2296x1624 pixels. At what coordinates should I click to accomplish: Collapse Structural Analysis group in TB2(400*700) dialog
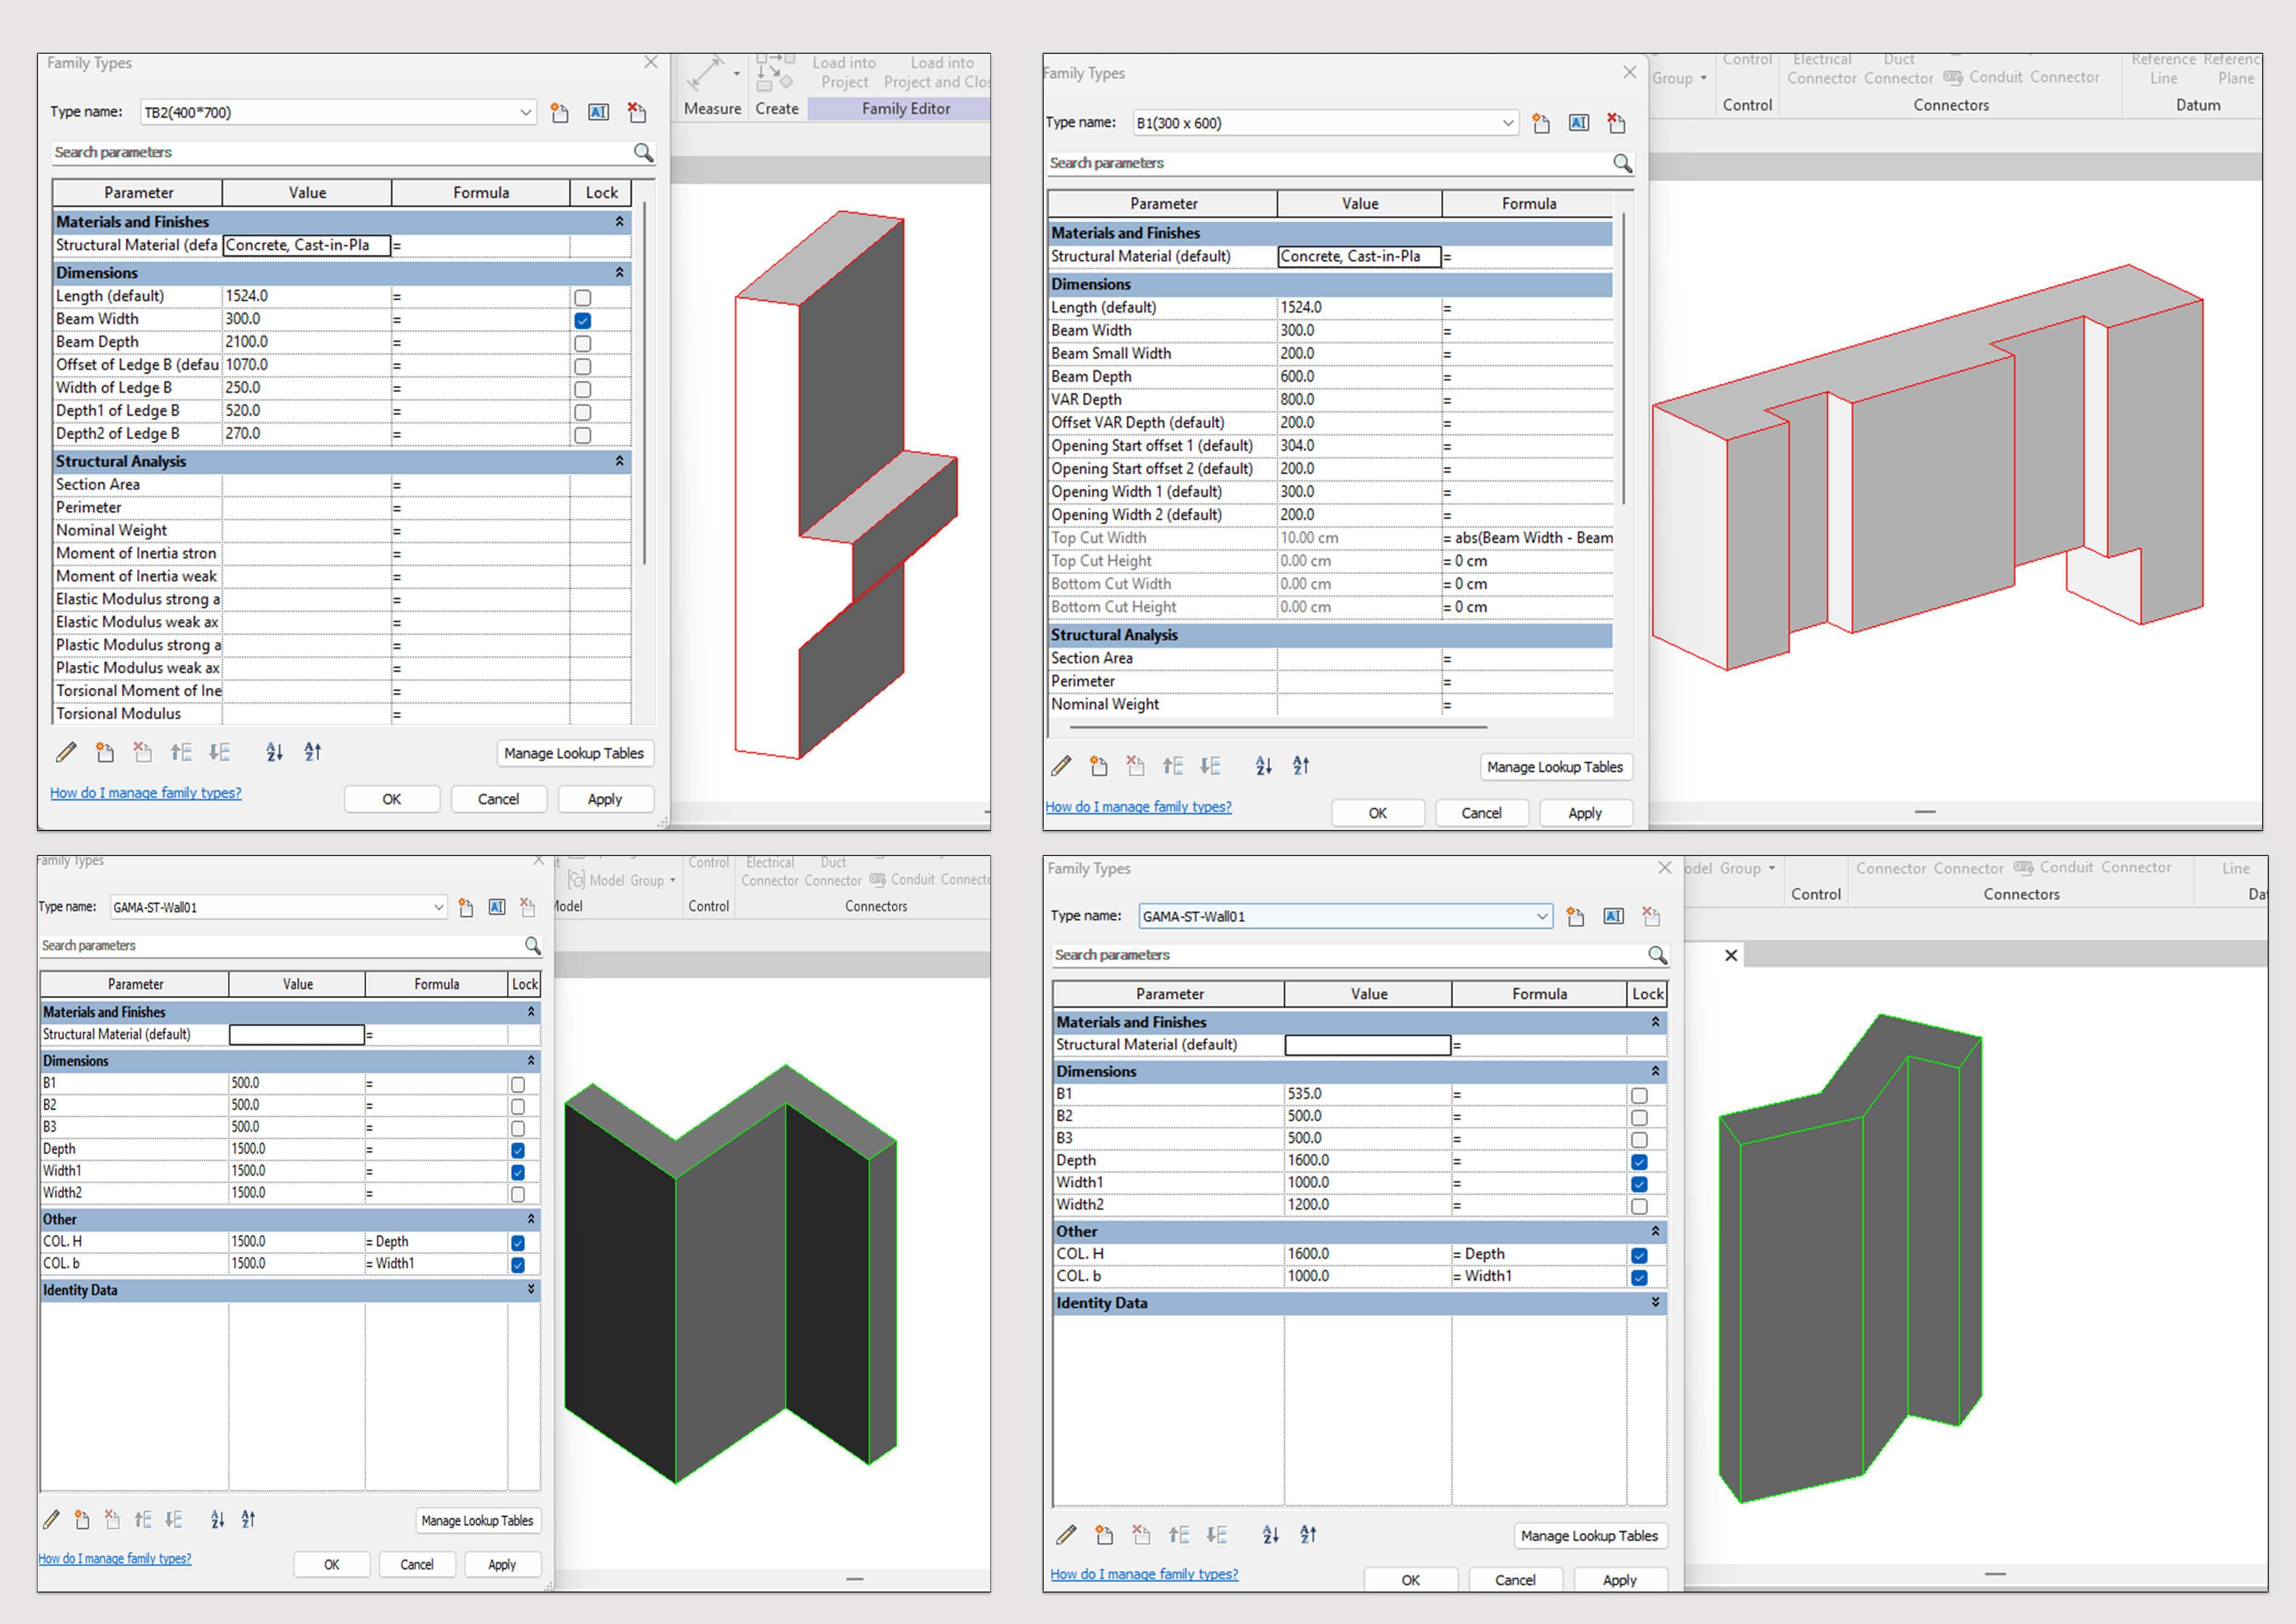pos(619,461)
